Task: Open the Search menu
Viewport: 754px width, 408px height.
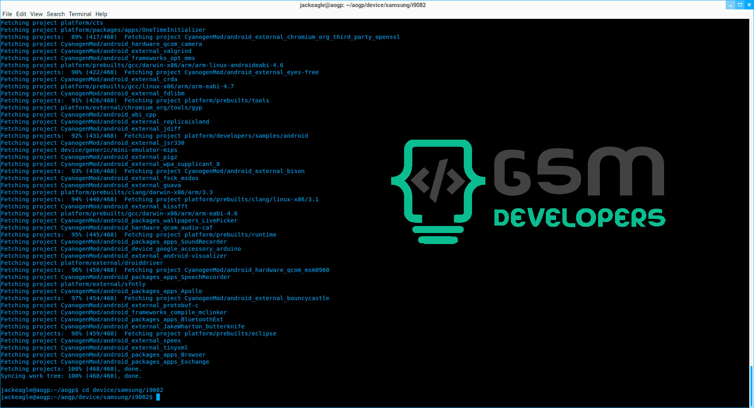Action: click(x=56, y=14)
